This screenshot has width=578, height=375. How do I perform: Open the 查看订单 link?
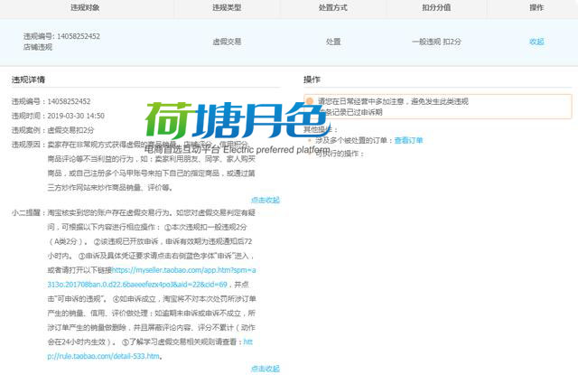coord(408,140)
